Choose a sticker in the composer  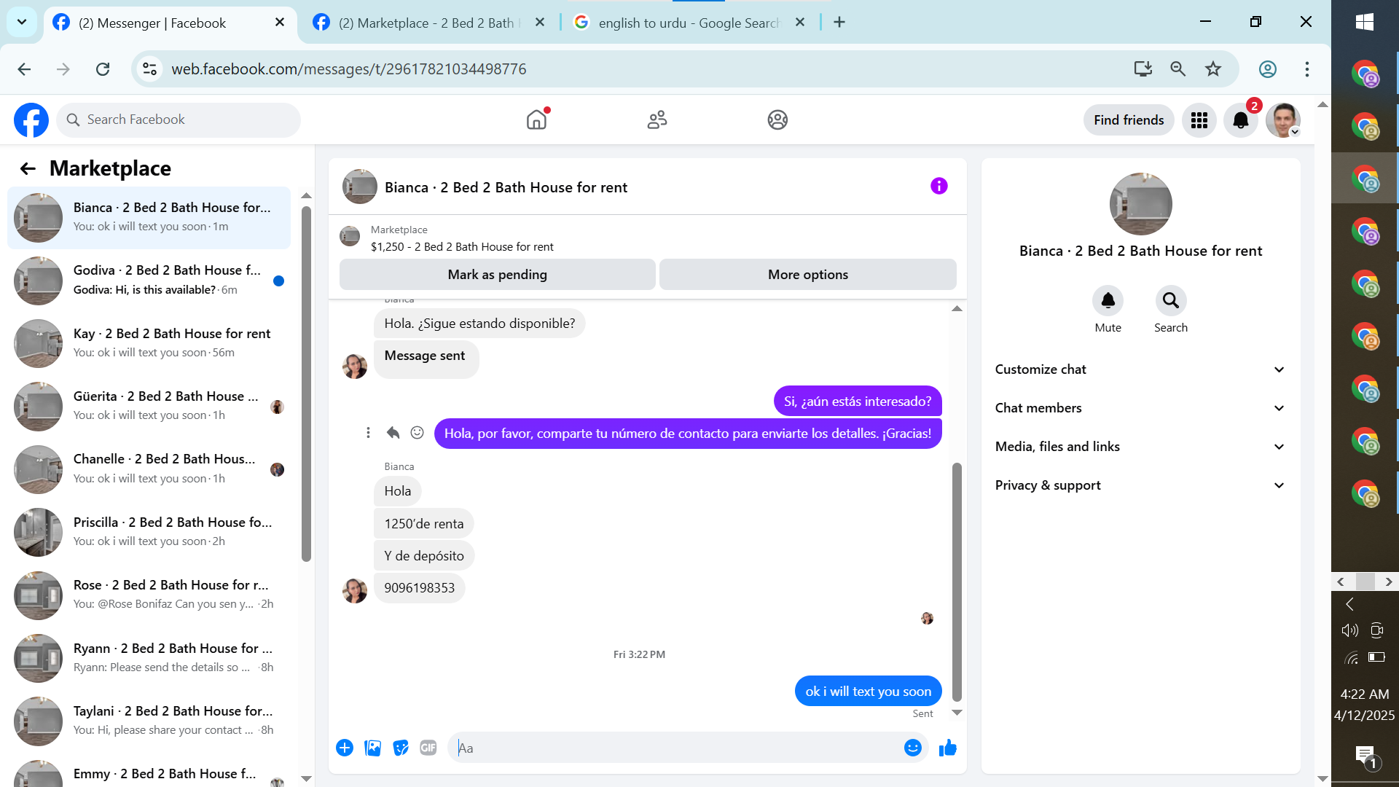[x=401, y=748]
